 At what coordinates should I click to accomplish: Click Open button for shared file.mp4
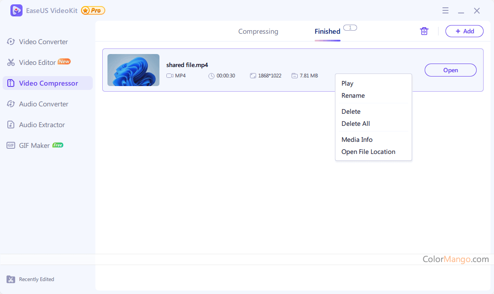coord(451,70)
